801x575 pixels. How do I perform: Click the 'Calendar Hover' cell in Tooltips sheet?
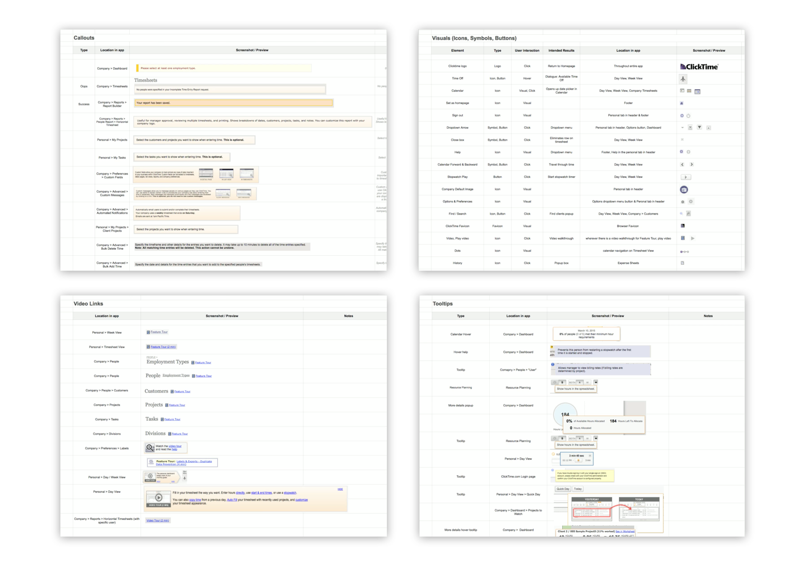tap(461, 334)
